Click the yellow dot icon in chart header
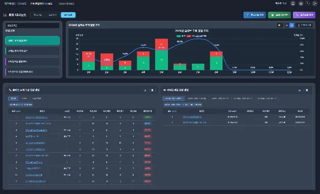 (279, 25)
